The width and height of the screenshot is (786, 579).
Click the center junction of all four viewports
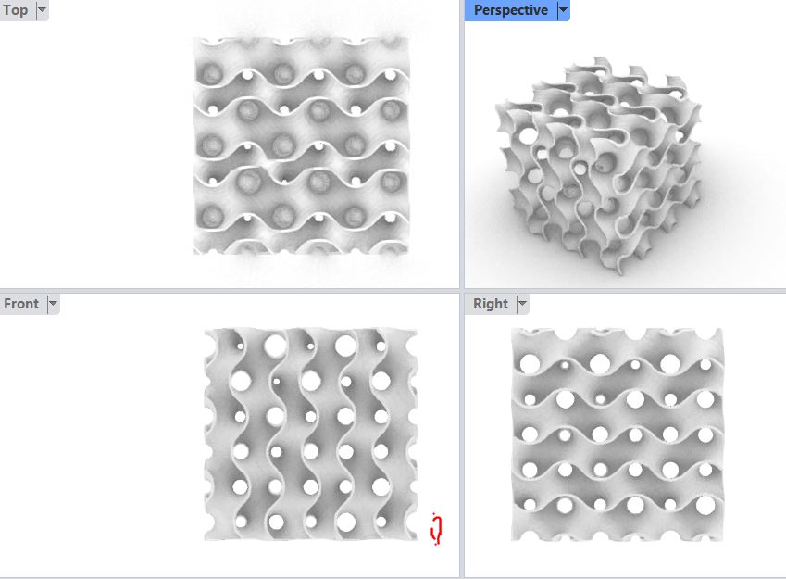coord(462,291)
